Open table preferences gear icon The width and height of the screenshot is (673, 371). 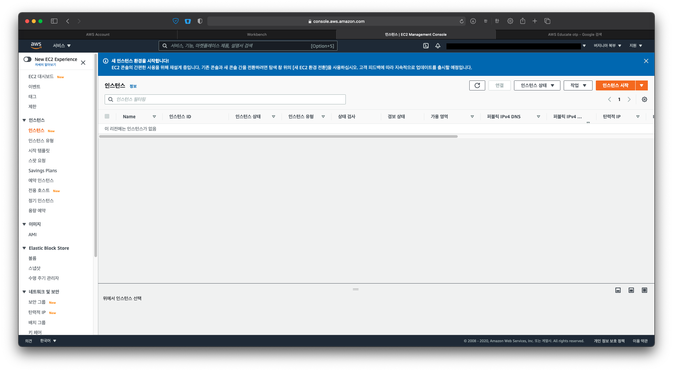pos(644,99)
